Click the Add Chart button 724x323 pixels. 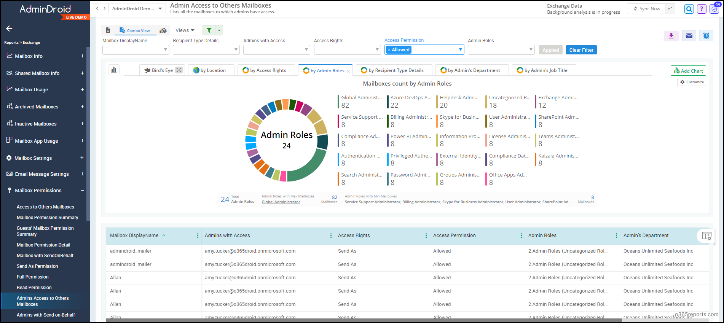(688, 71)
